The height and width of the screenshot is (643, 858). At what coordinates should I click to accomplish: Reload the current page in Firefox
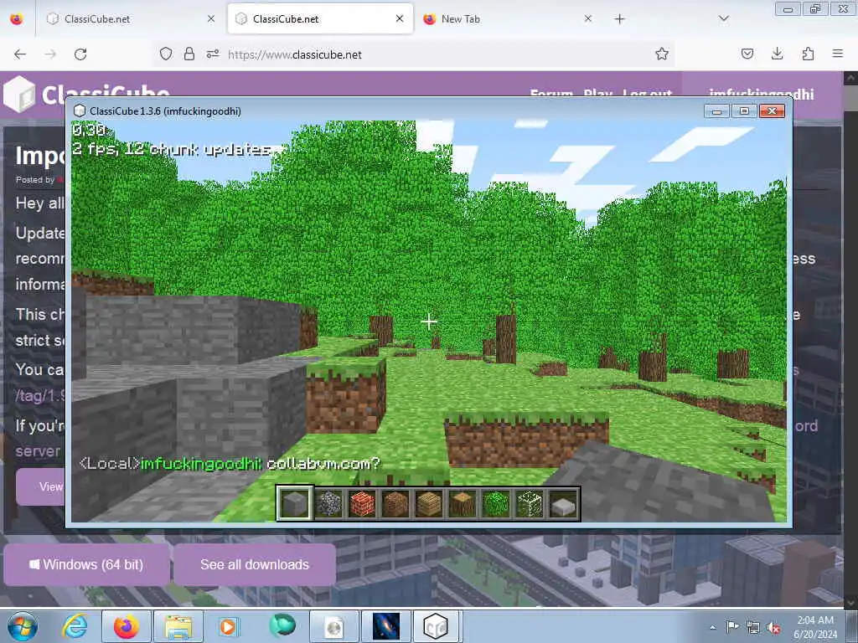[80, 54]
